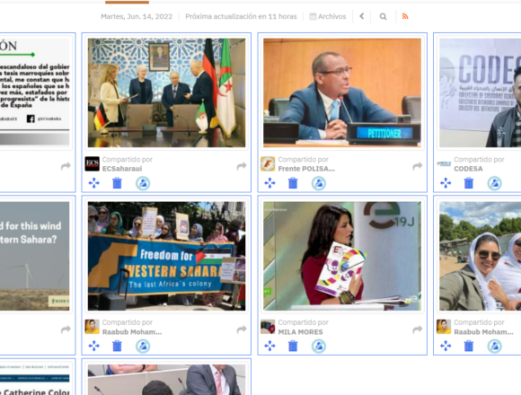Click the date Martes, Jun. 14, 2022
This screenshot has width=521, height=395.
[137, 16]
